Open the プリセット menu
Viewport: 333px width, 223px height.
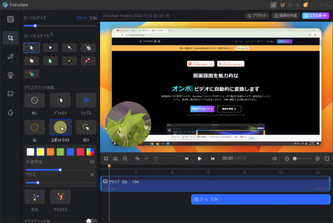(x=257, y=16)
